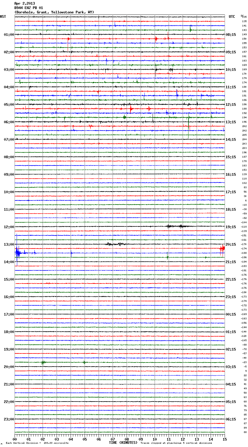The width and height of the screenshot is (248, 447).
Task: Click the 'Traces clipped at plus/minus 5 vertical divisions' note
Action: coord(176,443)
